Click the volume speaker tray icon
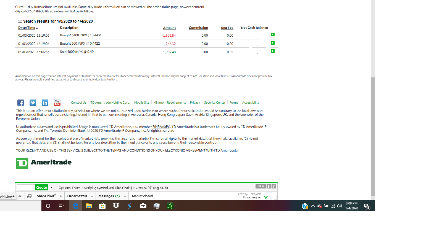 click(x=340, y=206)
